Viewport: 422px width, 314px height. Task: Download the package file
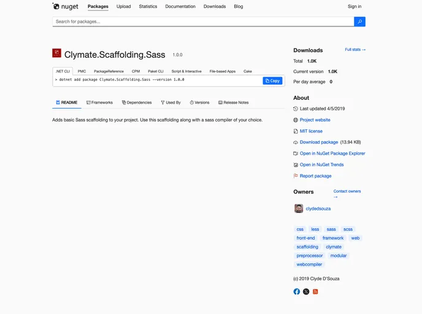click(318, 142)
